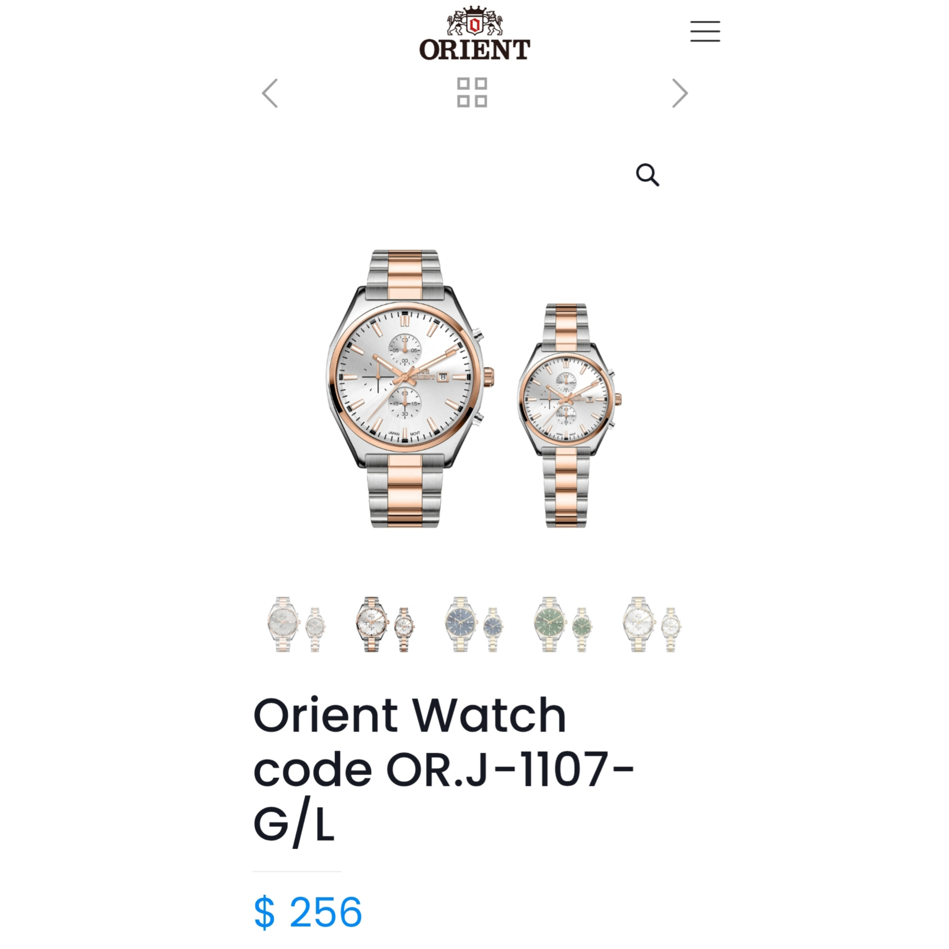Open the product grid view icon
Image resolution: width=949 pixels, height=949 pixels.
[x=472, y=92]
